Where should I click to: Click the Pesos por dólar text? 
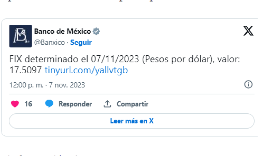[x=178, y=60]
